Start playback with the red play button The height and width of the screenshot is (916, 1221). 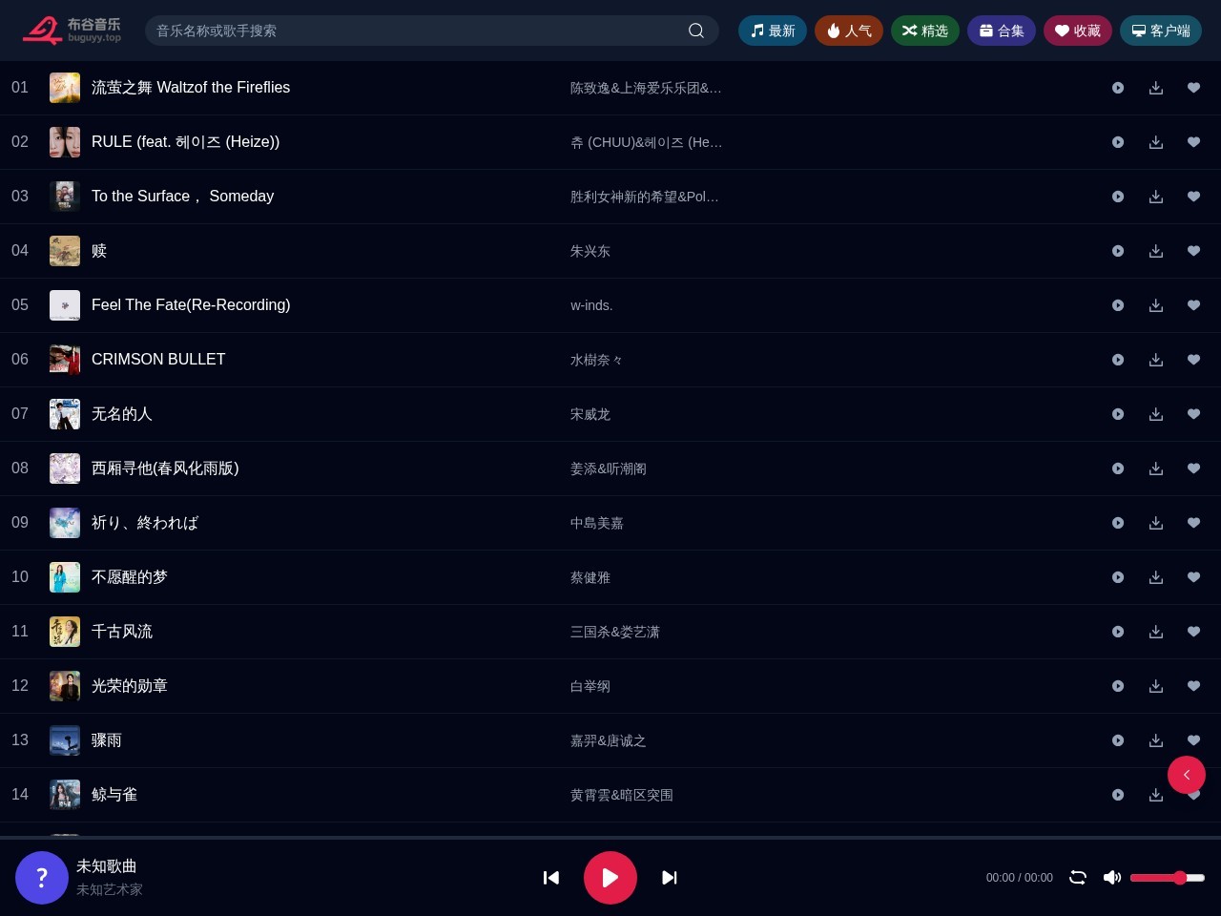pos(610,878)
